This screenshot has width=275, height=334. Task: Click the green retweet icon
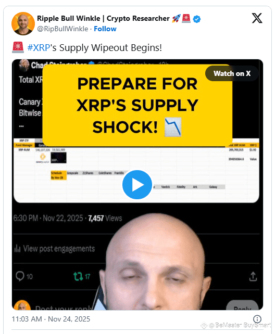click(x=78, y=276)
